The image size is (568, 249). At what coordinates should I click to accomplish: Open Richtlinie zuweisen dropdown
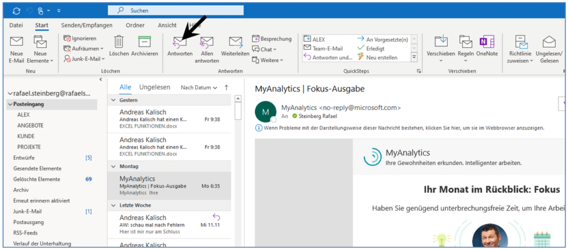(x=521, y=49)
